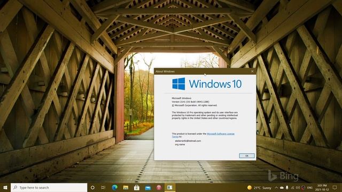Open the volume speaker tray icon
Screen dimensions: 342x192
298,188
